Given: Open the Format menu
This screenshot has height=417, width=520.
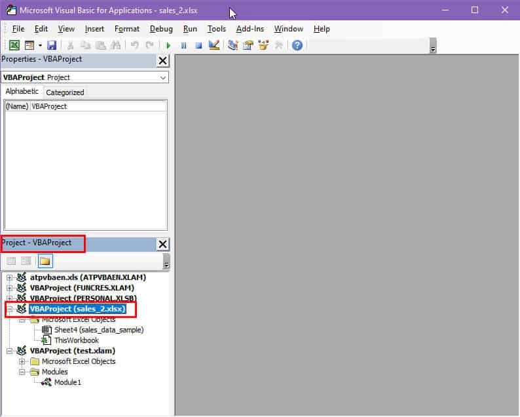Looking at the screenshot, I should 127,29.
